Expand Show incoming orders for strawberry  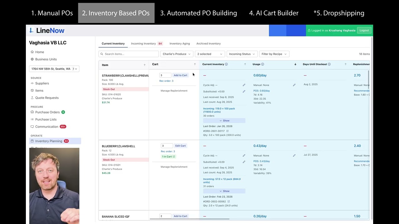pyautogui.click(x=224, y=121)
